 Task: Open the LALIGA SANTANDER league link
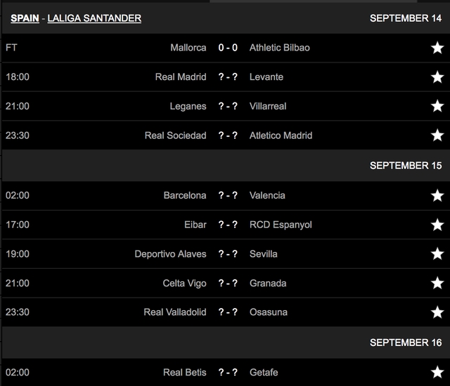click(x=94, y=18)
